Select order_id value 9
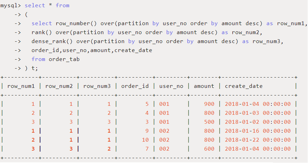308x163 pixels. [x=147, y=131]
